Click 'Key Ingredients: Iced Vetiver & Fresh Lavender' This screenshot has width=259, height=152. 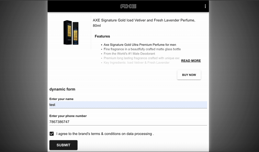pyautogui.click(x=136, y=63)
